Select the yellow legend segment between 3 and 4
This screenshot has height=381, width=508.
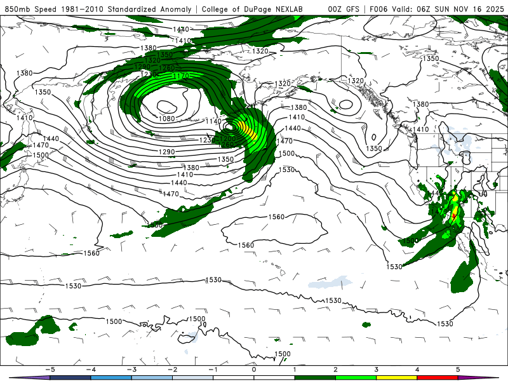(x=397, y=378)
